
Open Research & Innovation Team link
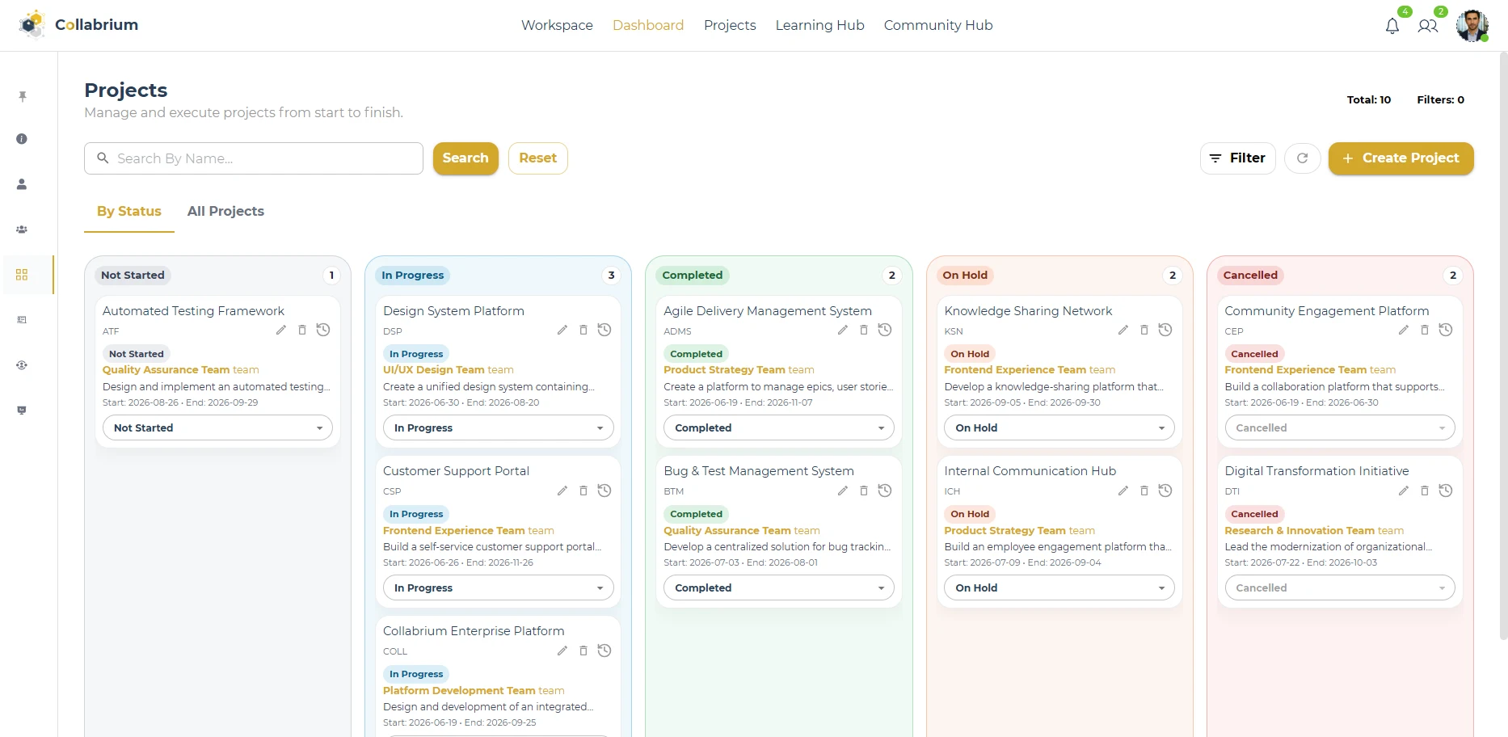coord(1299,530)
